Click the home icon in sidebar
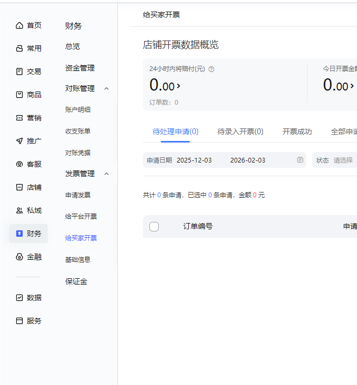 pyautogui.click(x=19, y=25)
